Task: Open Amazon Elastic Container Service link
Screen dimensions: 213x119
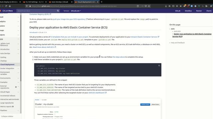Action: pos(145,37)
